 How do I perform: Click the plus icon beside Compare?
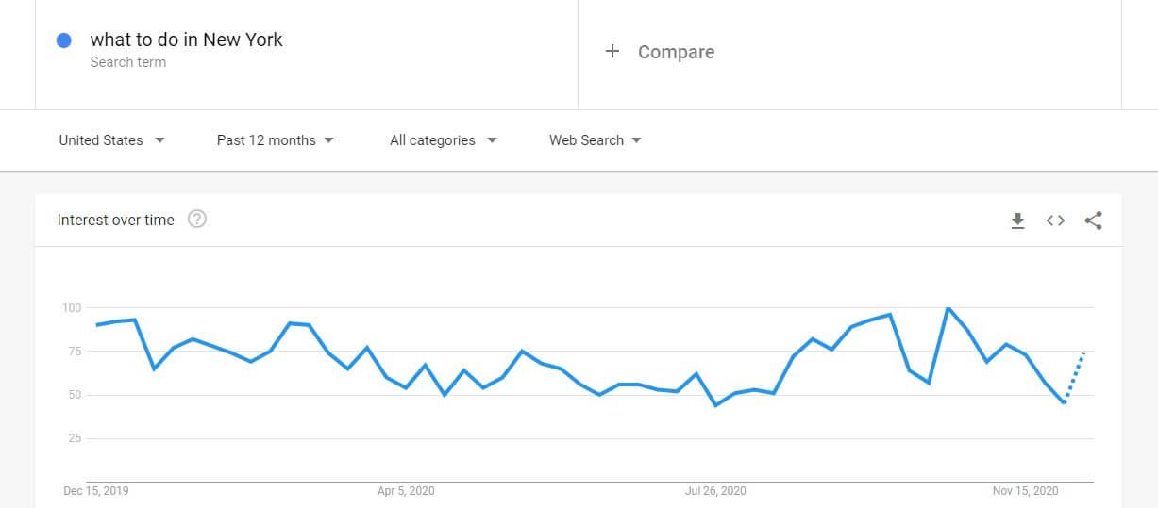pyautogui.click(x=612, y=52)
